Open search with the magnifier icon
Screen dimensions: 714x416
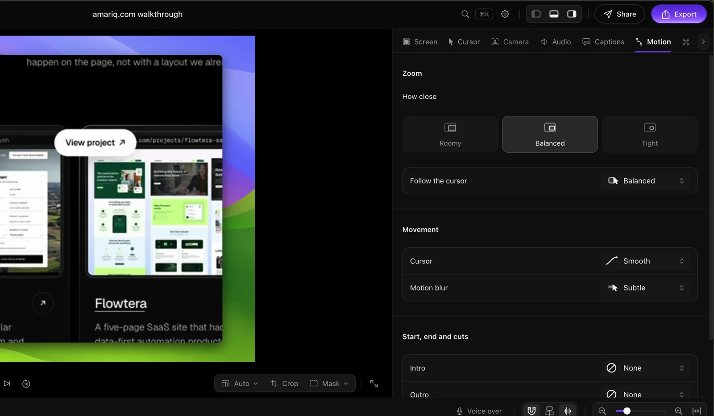tap(465, 14)
